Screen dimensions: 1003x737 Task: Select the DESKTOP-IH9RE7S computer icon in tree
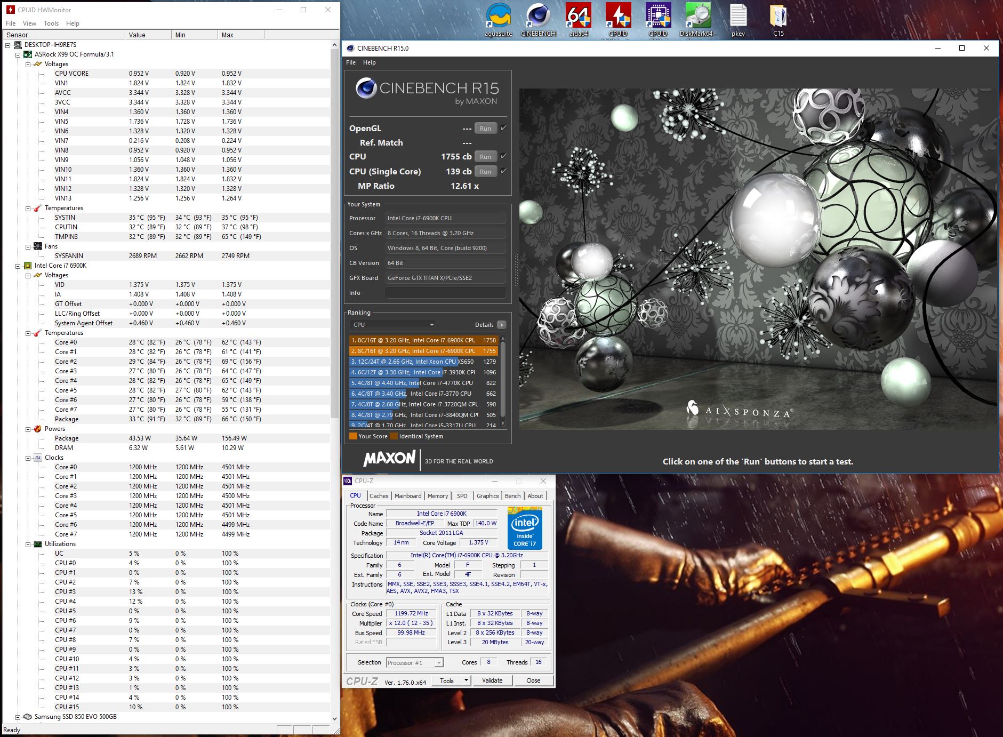18,45
